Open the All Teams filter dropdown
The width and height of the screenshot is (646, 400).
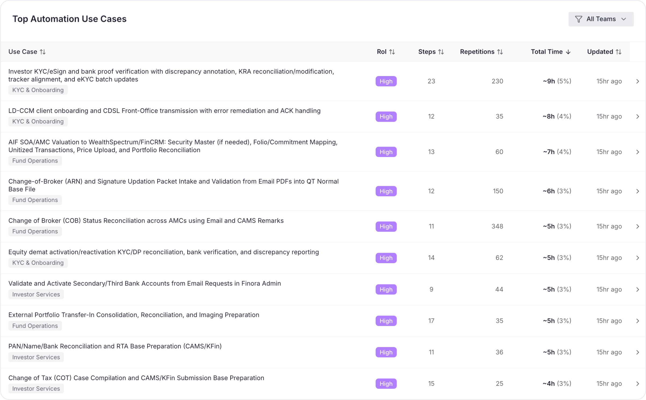601,19
